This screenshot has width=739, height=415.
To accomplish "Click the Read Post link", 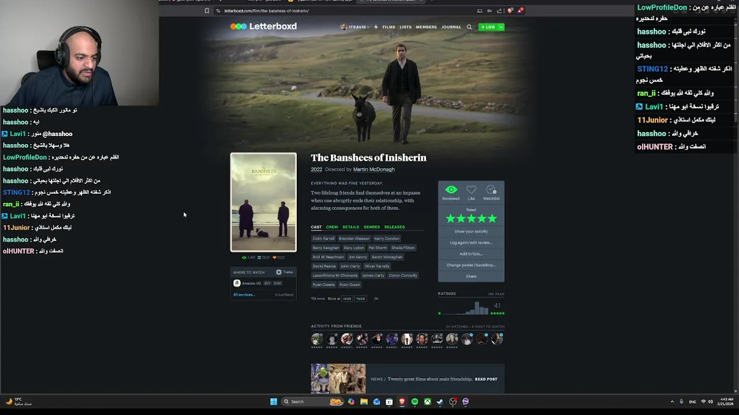I will coord(486,379).
